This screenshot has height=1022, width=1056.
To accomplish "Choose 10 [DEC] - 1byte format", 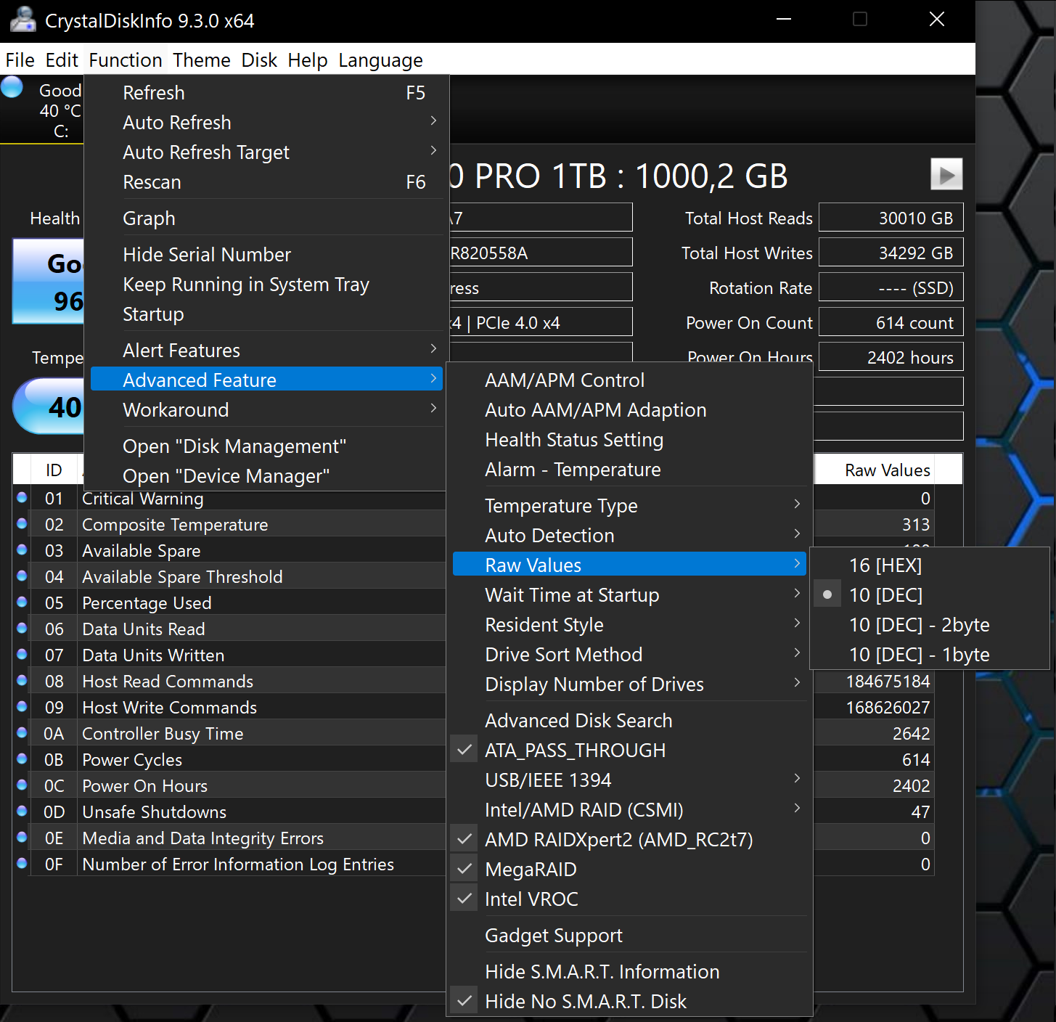I will [x=929, y=654].
